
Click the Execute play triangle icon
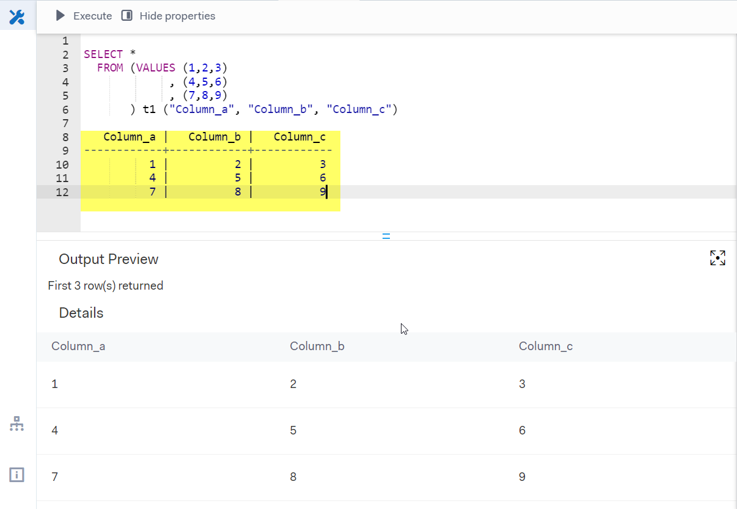pos(60,16)
